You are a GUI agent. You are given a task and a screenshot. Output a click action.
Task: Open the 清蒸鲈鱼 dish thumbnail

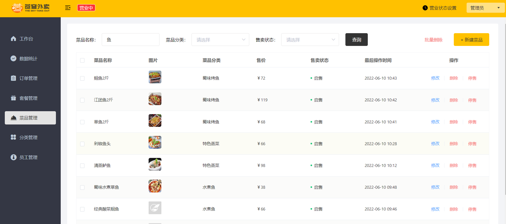click(155, 164)
